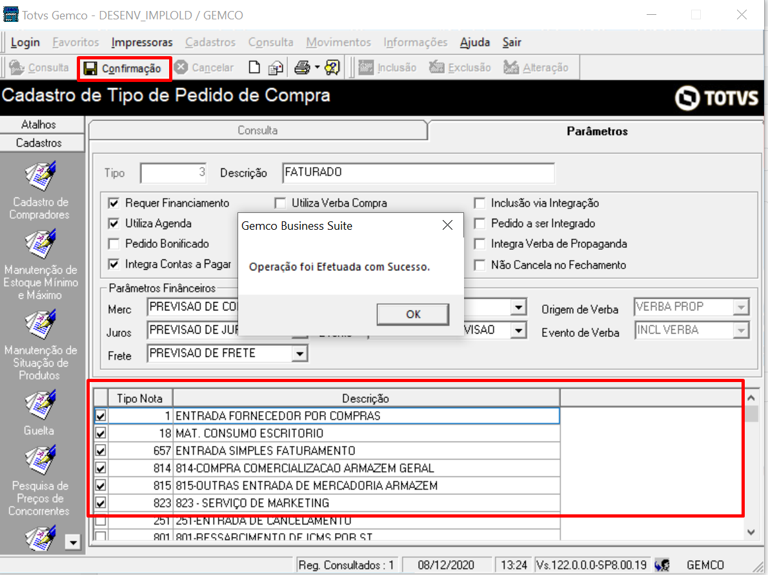768x575 pixels.
Task: Open the Ajuda menu
Action: 474,43
